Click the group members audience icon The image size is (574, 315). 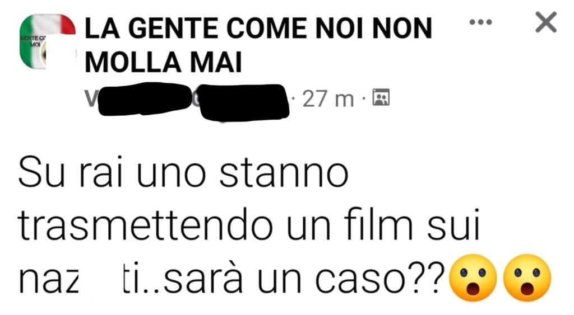381,97
